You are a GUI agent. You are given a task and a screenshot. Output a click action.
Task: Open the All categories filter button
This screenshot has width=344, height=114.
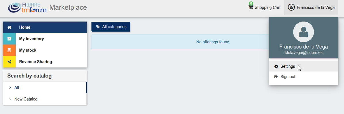click(x=111, y=27)
